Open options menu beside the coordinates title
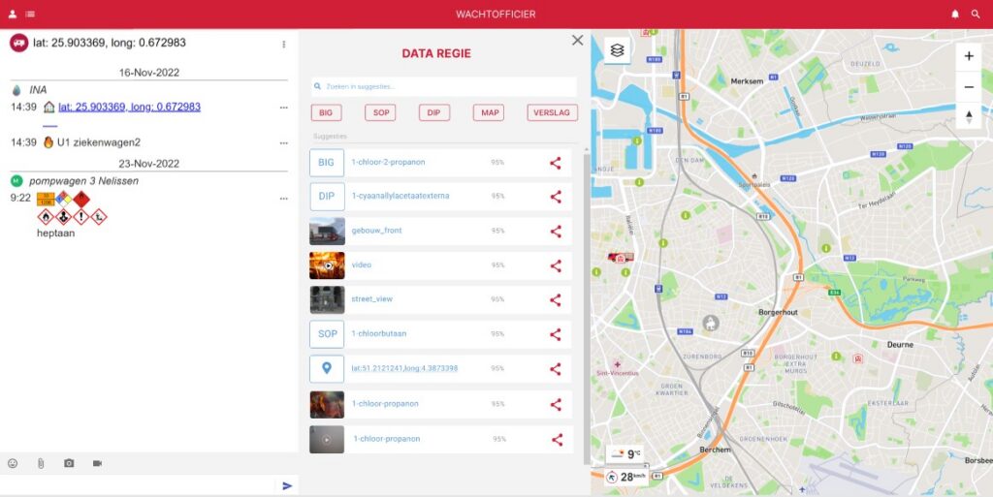Image resolution: width=993 pixels, height=497 pixels. click(x=284, y=45)
